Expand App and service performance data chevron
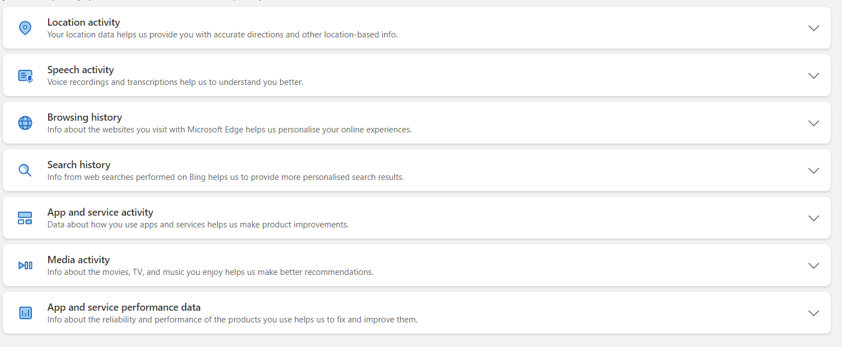 tap(813, 313)
